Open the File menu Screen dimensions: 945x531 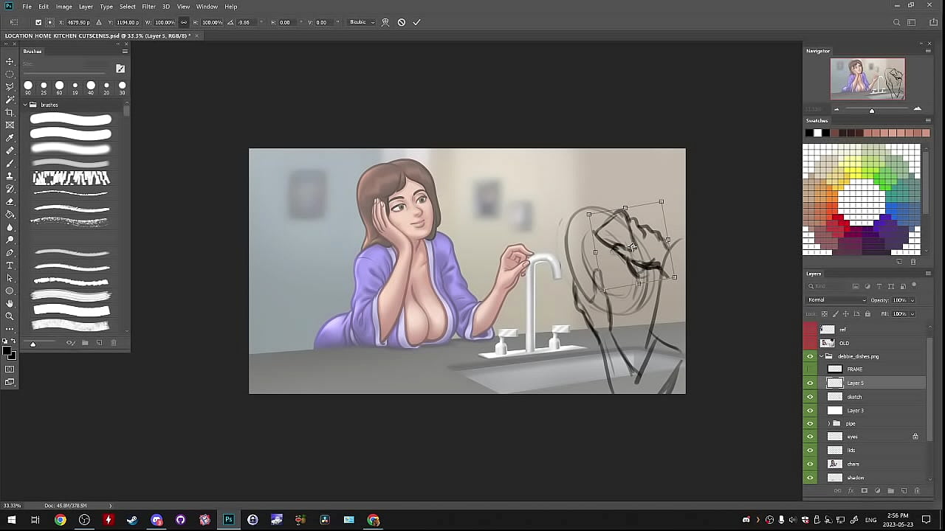(x=27, y=7)
